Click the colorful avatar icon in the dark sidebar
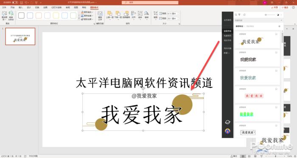This screenshot has height=158, width=297. pyautogui.click(x=228, y=131)
